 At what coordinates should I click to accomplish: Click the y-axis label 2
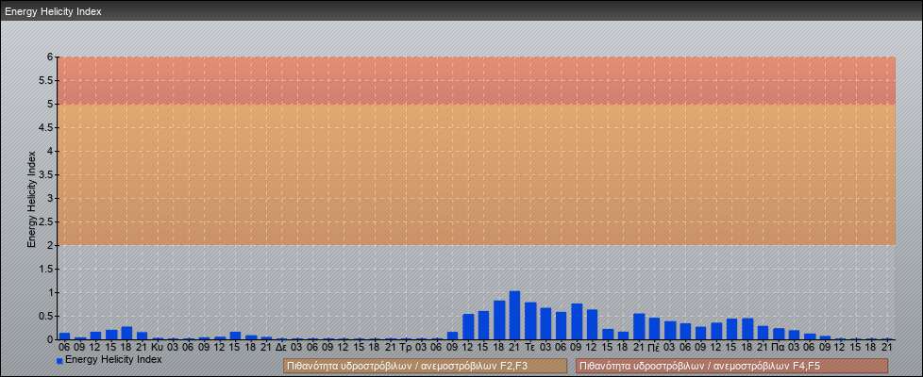48,245
